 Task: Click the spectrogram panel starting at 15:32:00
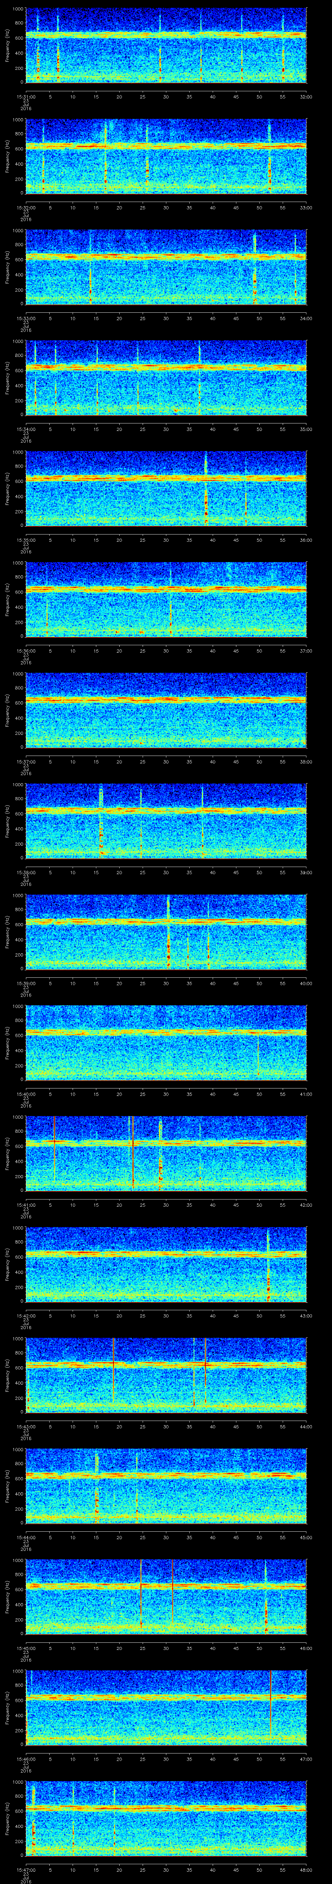coord(166,156)
